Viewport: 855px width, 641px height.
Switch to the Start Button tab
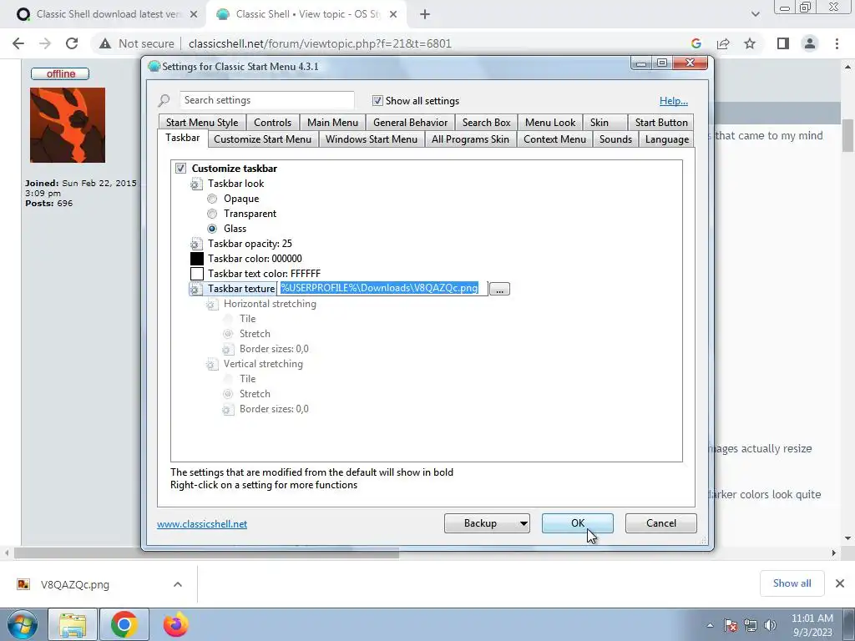tap(661, 123)
